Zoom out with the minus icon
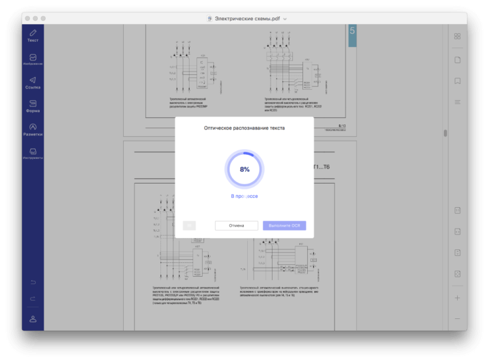 [457, 318]
